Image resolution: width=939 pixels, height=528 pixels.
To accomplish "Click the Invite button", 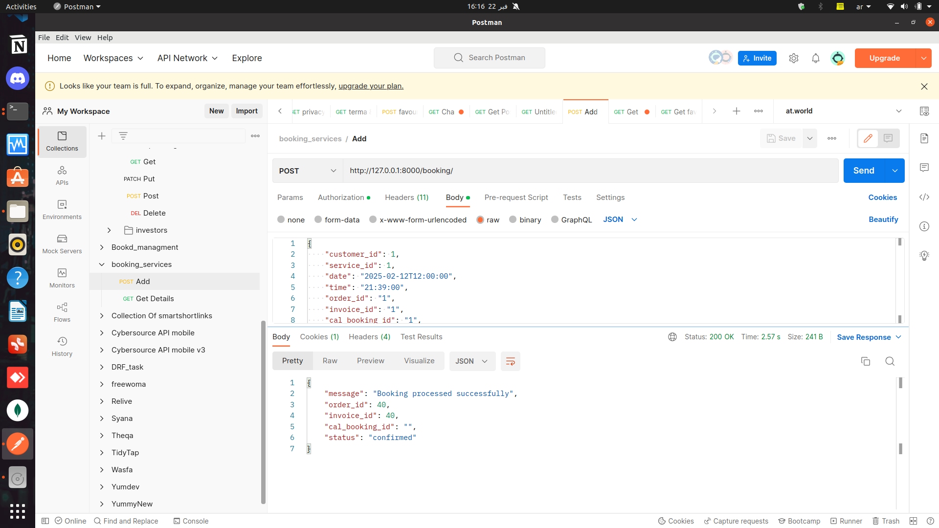I will [x=757, y=58].
